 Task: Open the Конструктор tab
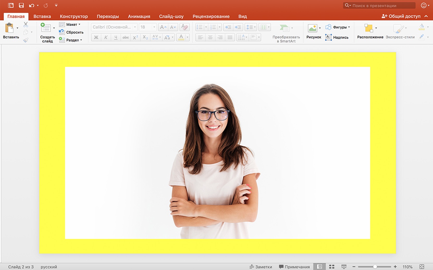coord(74,16)
